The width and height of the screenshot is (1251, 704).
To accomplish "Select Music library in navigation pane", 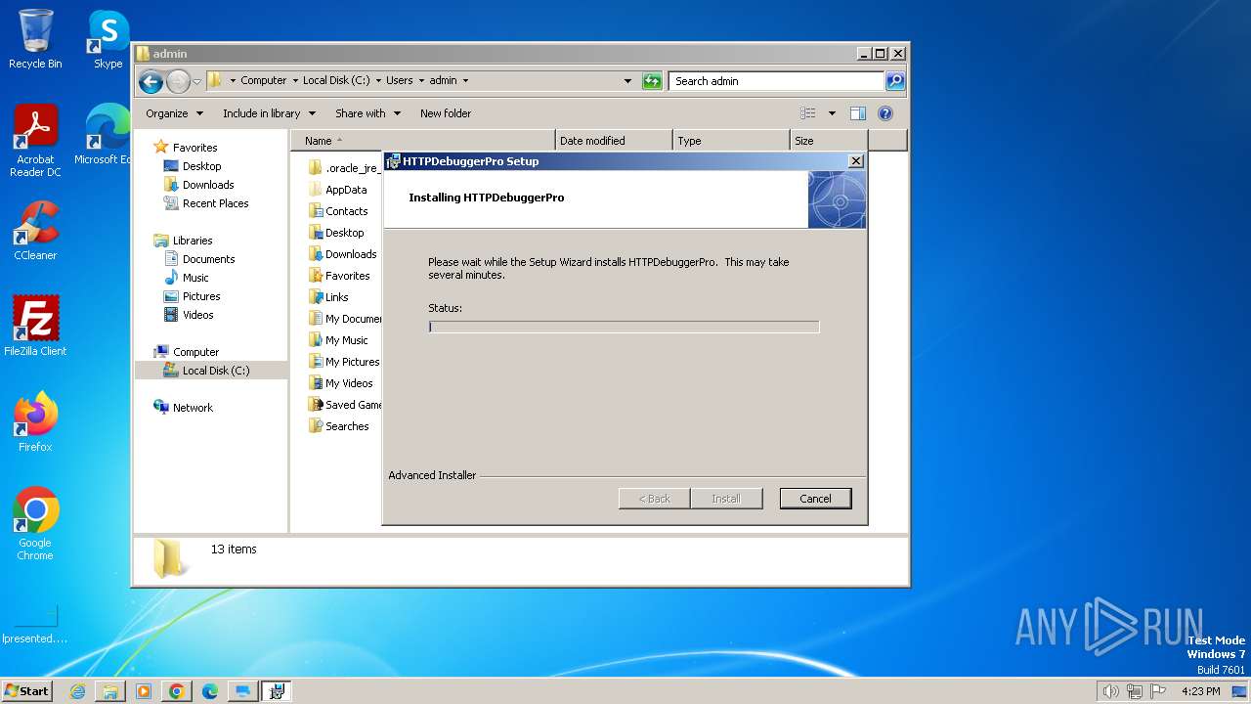I will [x=195, y=278].
